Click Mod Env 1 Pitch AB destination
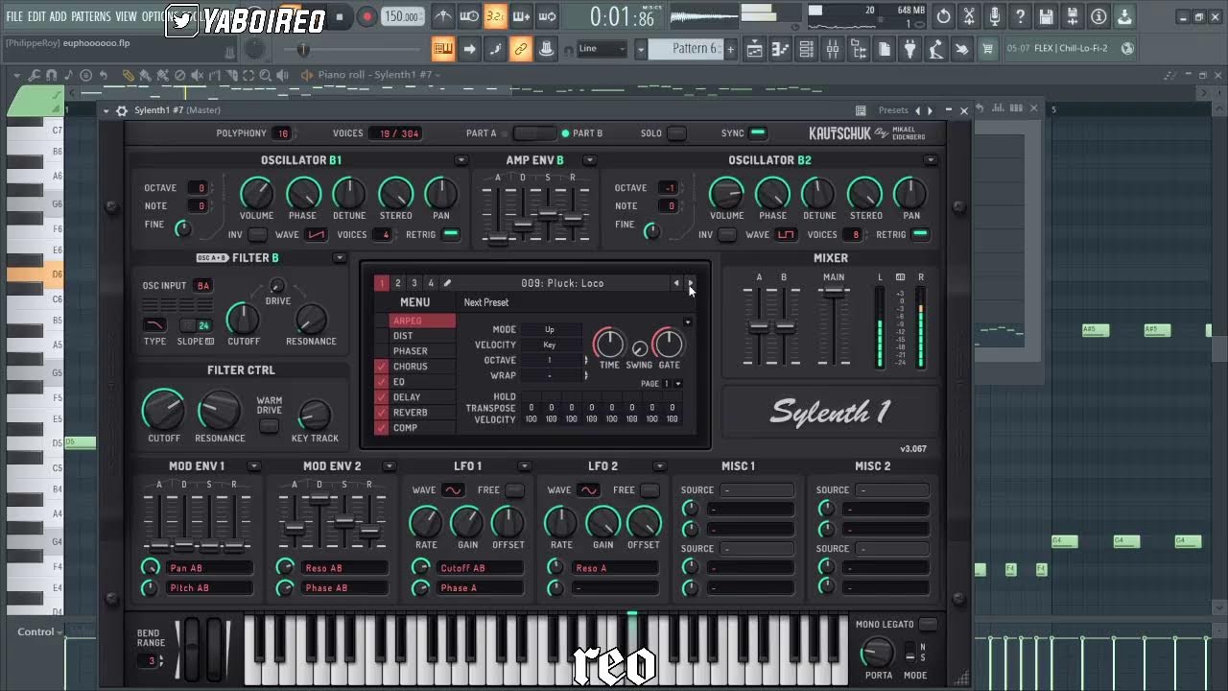 click(x=209, y=588)
